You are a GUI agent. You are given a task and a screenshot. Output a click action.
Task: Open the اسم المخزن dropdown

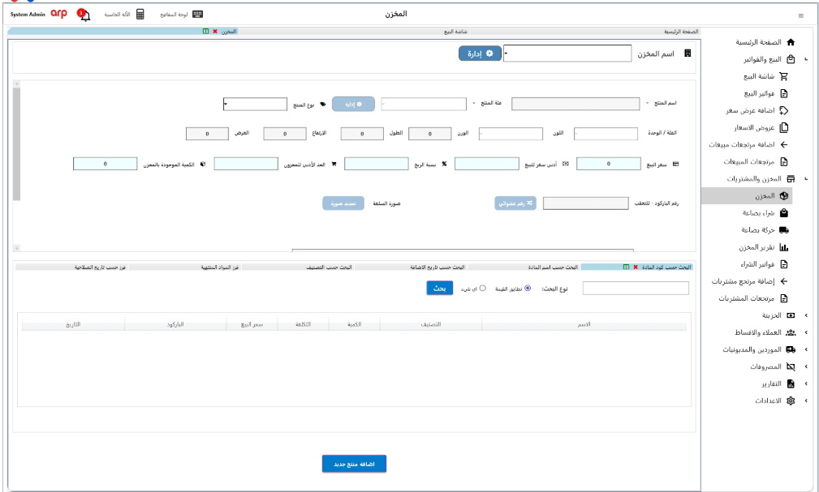point(567,53)
